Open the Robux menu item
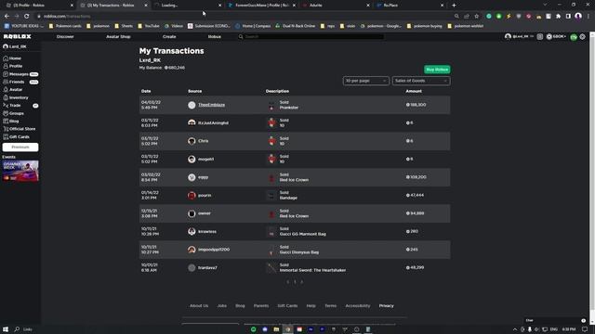This screenshot has height=334, width=595. [214, 37]
